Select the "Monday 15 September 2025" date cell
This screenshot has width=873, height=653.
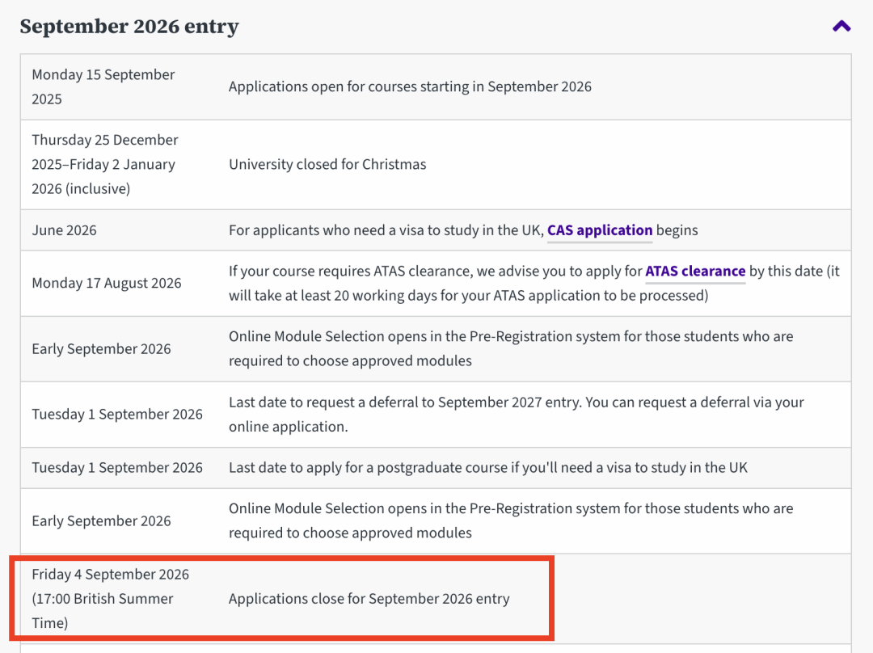coord(103,86)
